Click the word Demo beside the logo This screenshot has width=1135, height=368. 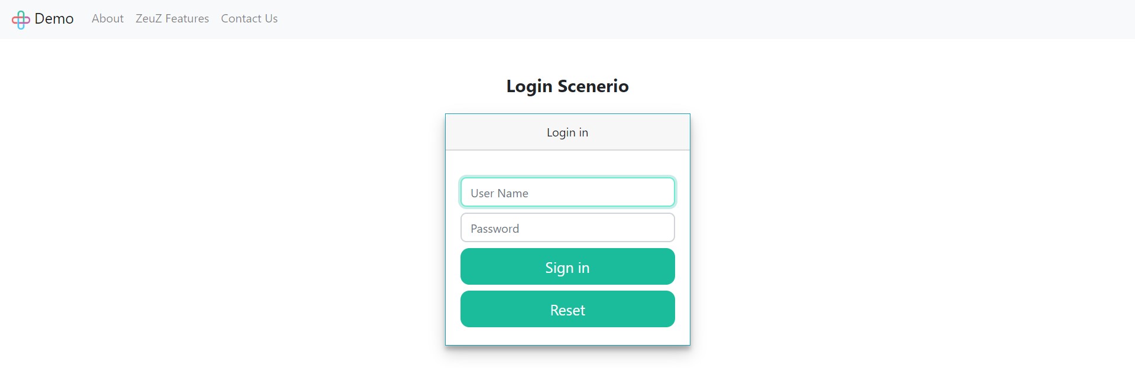(x=54, y=19)
